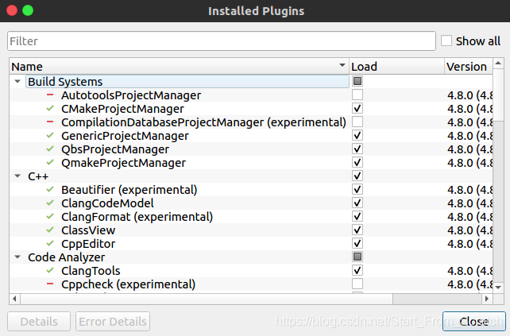
Task: Click the green check icon beside ClangCodeModel
Action: (x=50, y=203)
